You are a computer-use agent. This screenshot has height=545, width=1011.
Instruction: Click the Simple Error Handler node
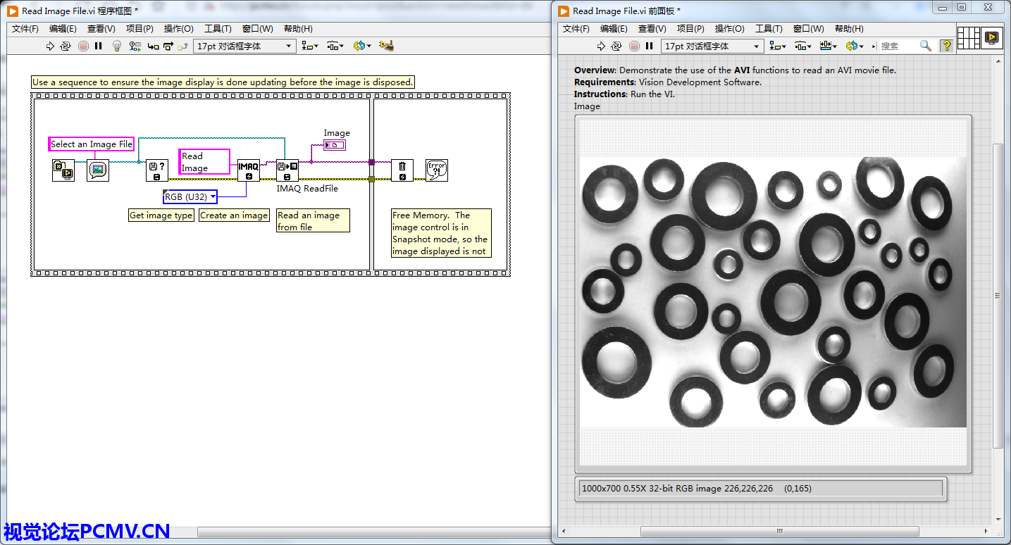coord(437,170)
